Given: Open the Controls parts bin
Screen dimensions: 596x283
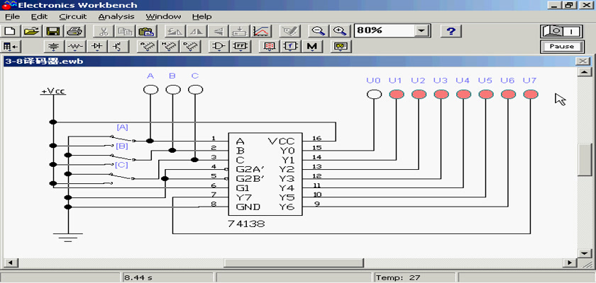Looking at the screenshot, I should click(290, 47).
